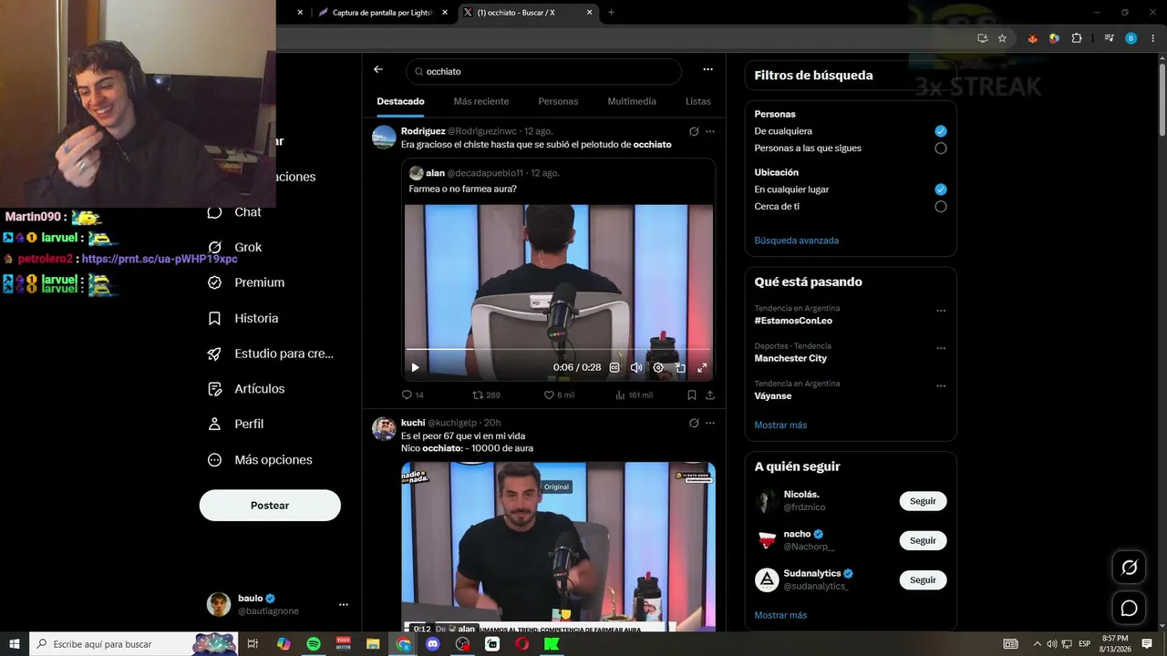This screenshot has height=656, width=1167.
Task: Bookmark Rodriguez's post
Action: [x=692, y=395]
